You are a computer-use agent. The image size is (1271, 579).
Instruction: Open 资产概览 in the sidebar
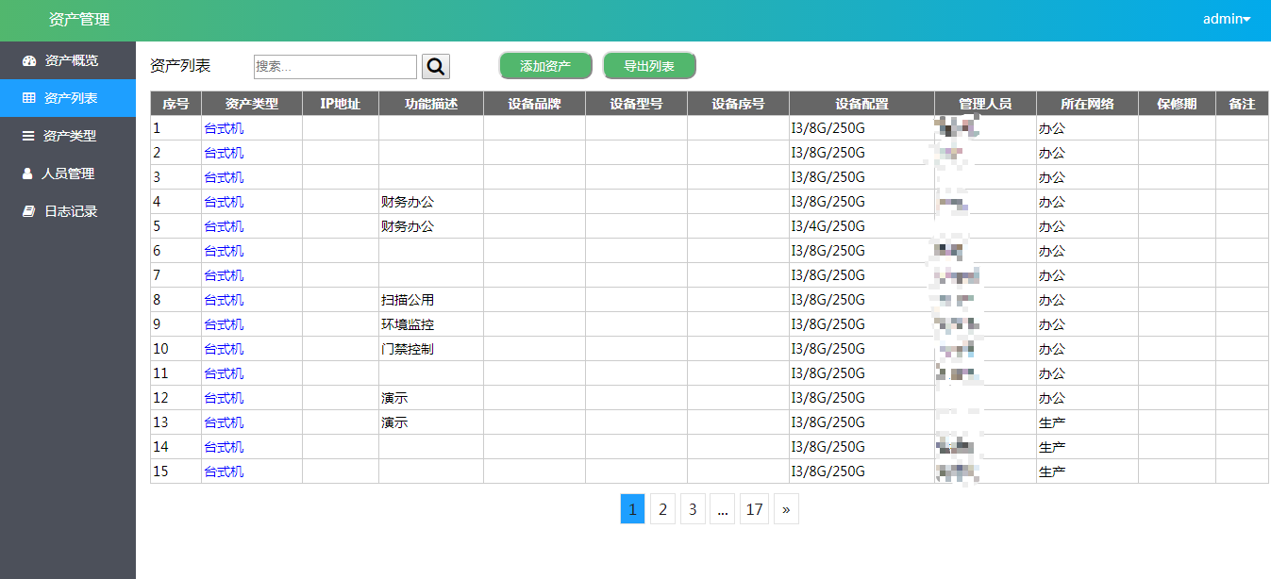click(x=68, y=60)
